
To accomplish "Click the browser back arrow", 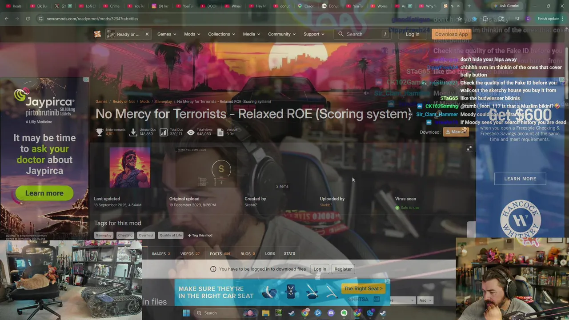I will [7, 19].
